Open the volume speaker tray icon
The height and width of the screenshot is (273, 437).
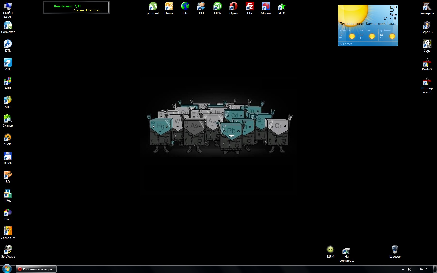(409, 269)
